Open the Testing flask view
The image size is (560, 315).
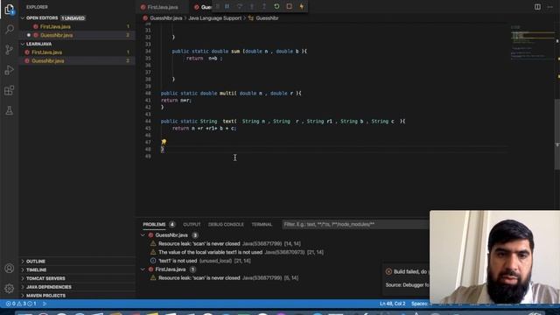[10, 111]
